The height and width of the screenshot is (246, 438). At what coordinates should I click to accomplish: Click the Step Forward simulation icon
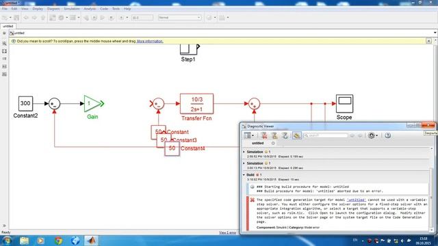coord(103,18)
